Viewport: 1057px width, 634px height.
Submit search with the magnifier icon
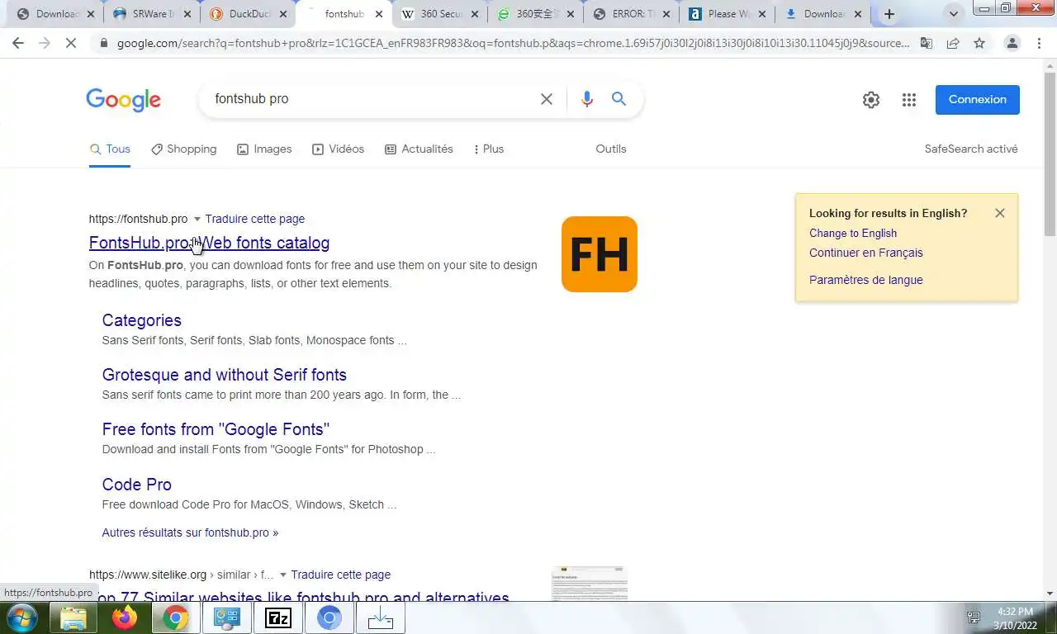[x=619, y=99]
